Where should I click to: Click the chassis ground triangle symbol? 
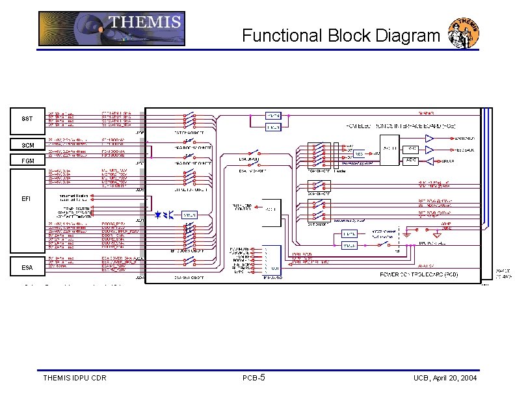(x=437, y=235)
